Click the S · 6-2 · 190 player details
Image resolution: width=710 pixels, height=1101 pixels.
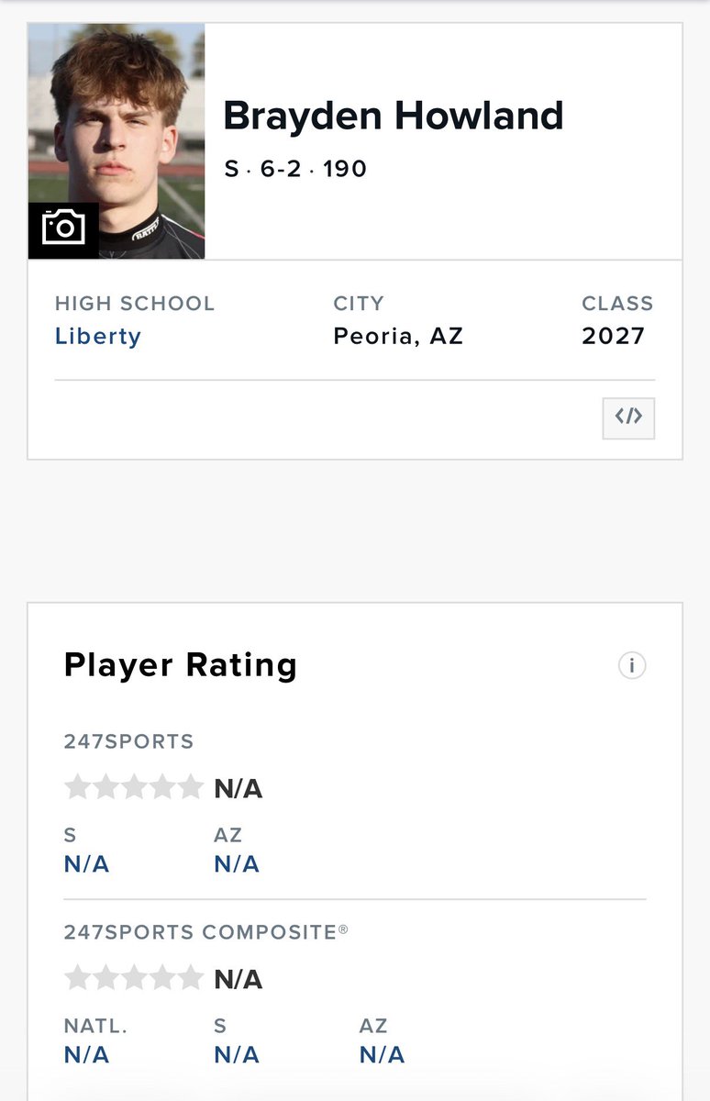(295, 169)
